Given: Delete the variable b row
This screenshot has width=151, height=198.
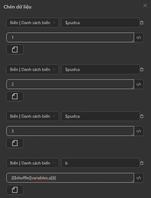Looking at the screenshot, I should 142,163.
